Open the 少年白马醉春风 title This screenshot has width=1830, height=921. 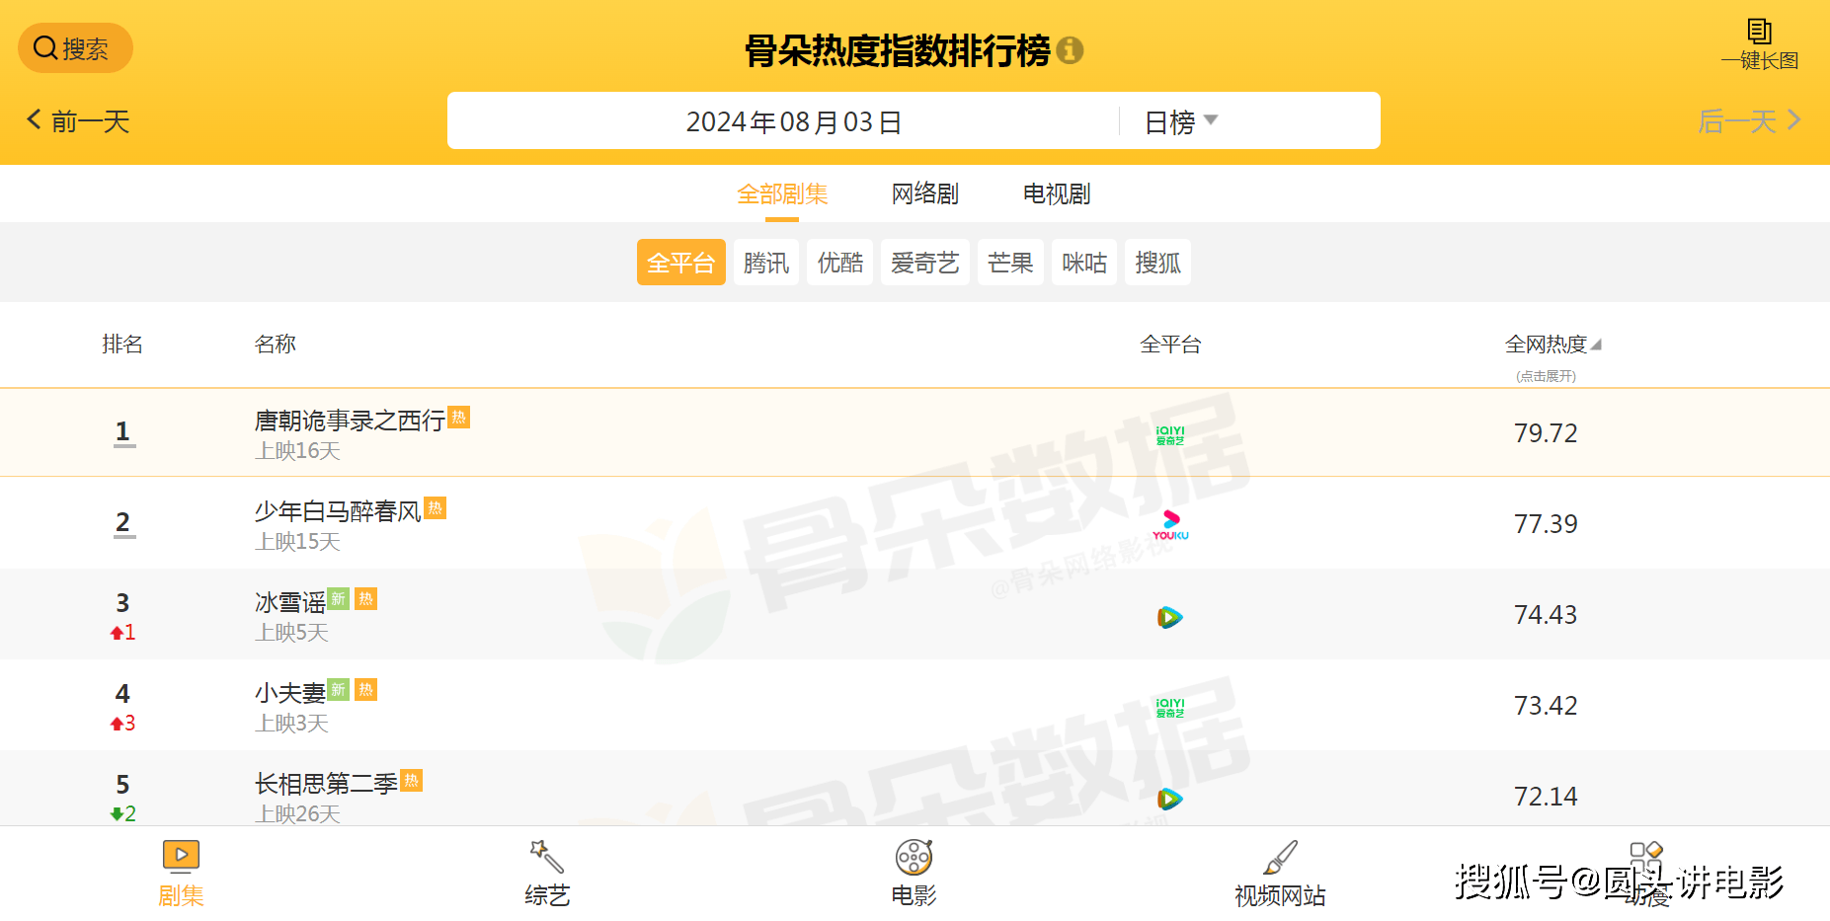point(338,511)
